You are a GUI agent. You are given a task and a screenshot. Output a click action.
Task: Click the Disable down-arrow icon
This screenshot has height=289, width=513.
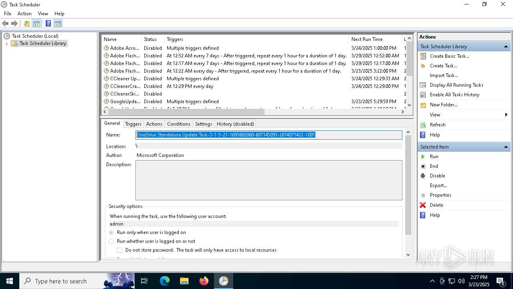pos(423,176)
